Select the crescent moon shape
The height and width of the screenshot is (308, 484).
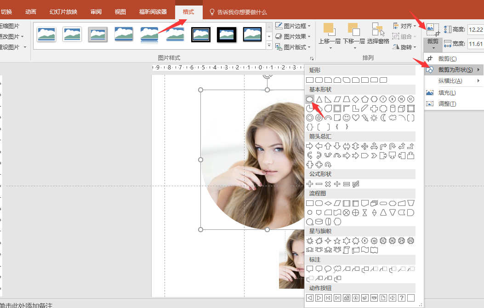[x=383, y=118]
